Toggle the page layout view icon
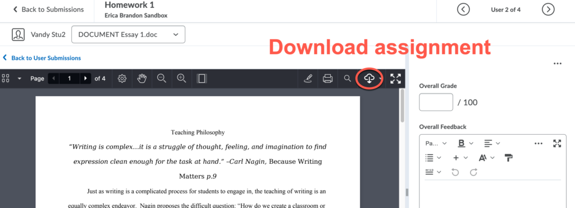Viewport: 575px width, 208px height. [202, 78]
